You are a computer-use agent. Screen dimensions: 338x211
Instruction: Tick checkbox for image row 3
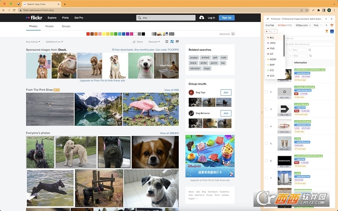click(x=267, y=109)
